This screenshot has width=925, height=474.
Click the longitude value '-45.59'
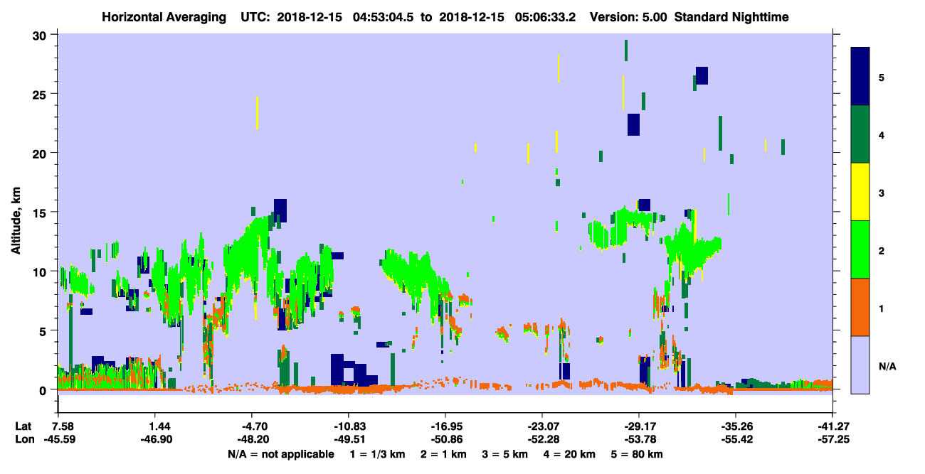point(58,440)
